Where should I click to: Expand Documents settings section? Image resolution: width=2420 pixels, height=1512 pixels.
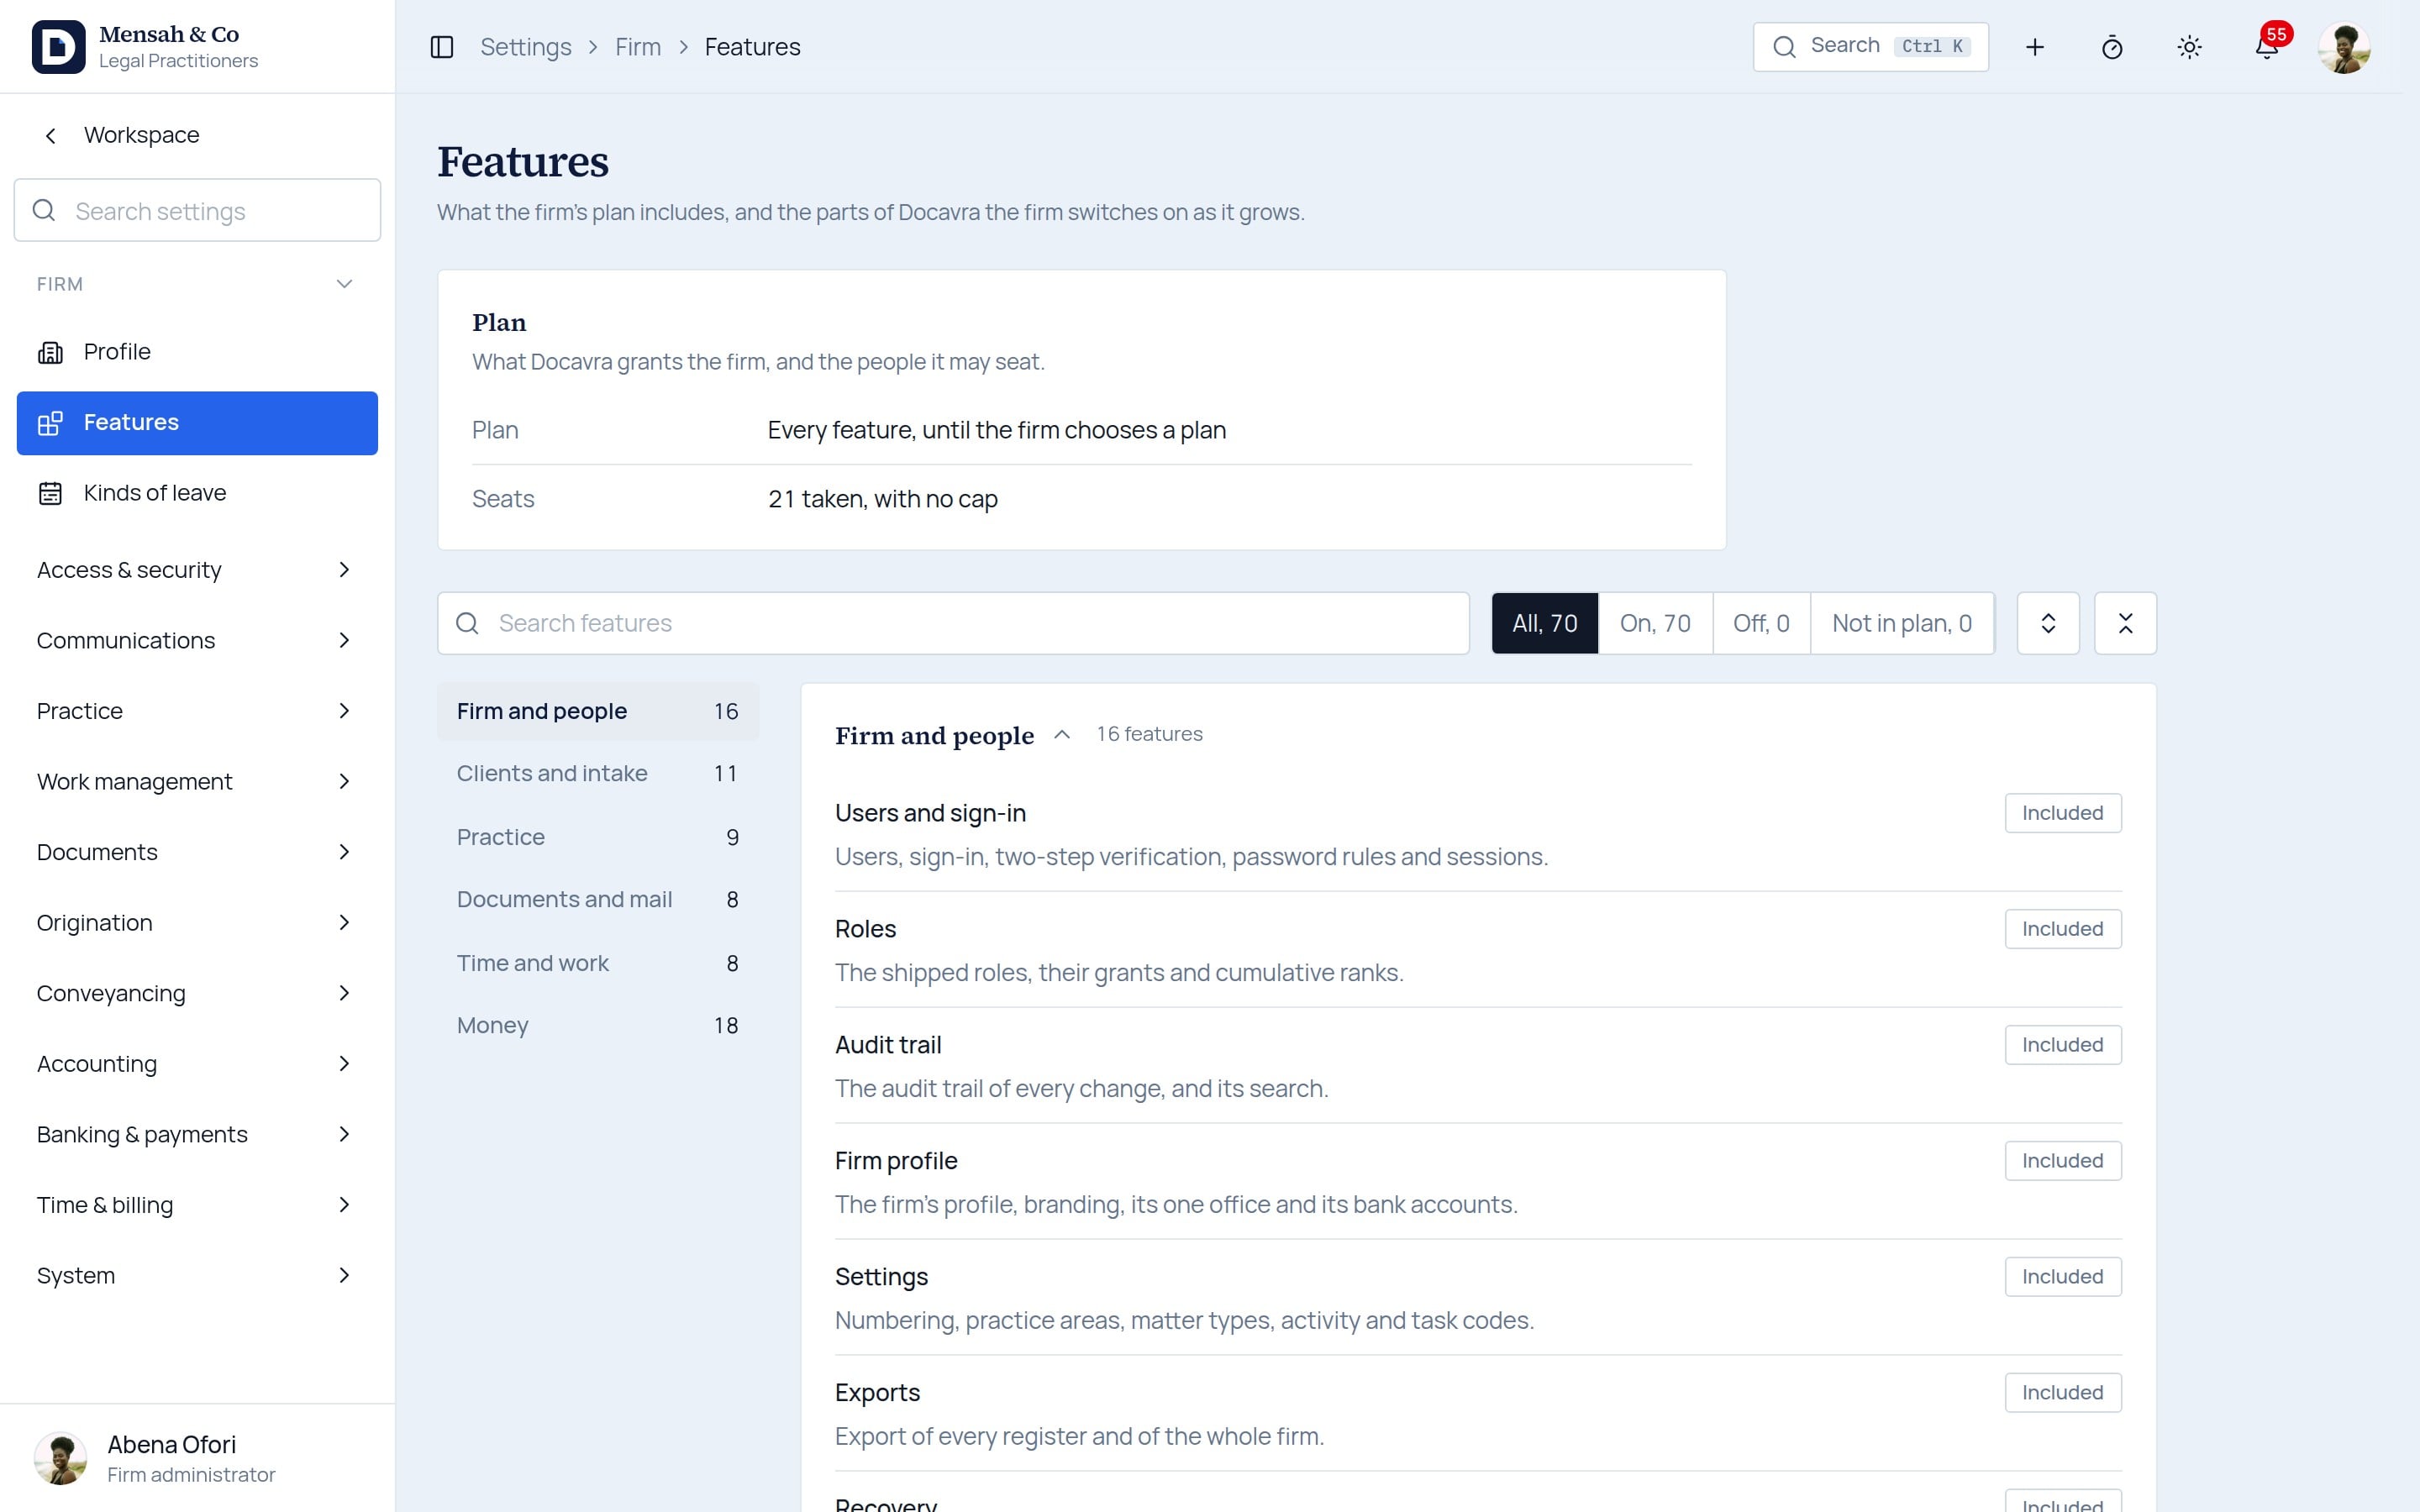click(x=197, y=852)
